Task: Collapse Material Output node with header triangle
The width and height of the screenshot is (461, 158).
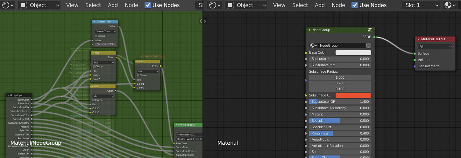Action: [419, 39]
